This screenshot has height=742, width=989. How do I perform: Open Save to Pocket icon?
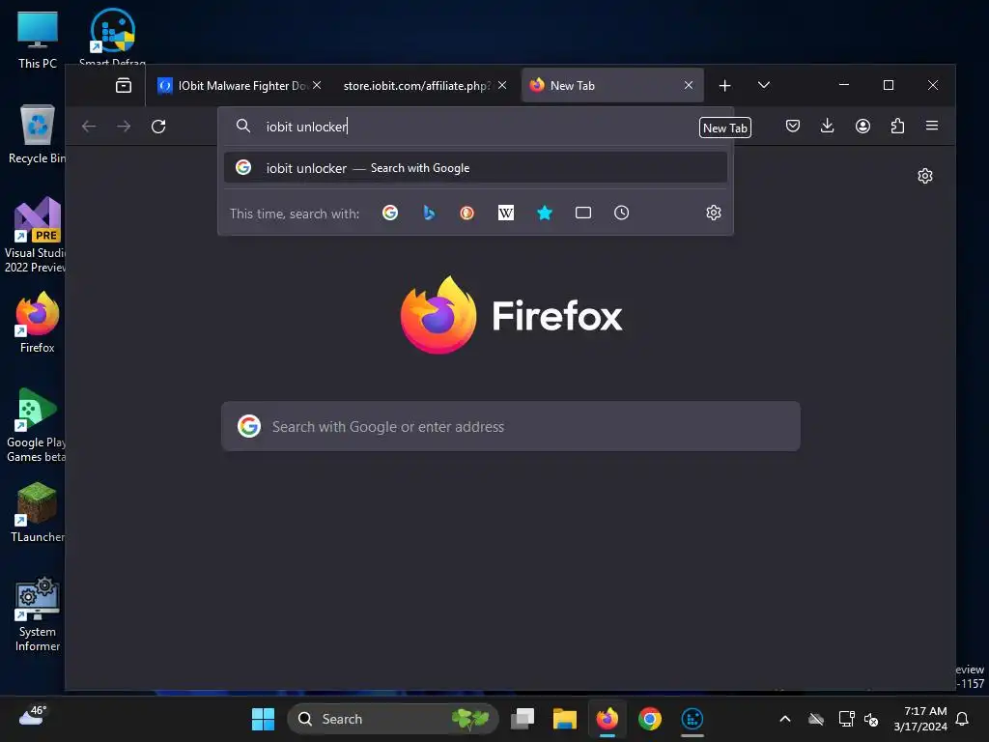click(793, 126)
